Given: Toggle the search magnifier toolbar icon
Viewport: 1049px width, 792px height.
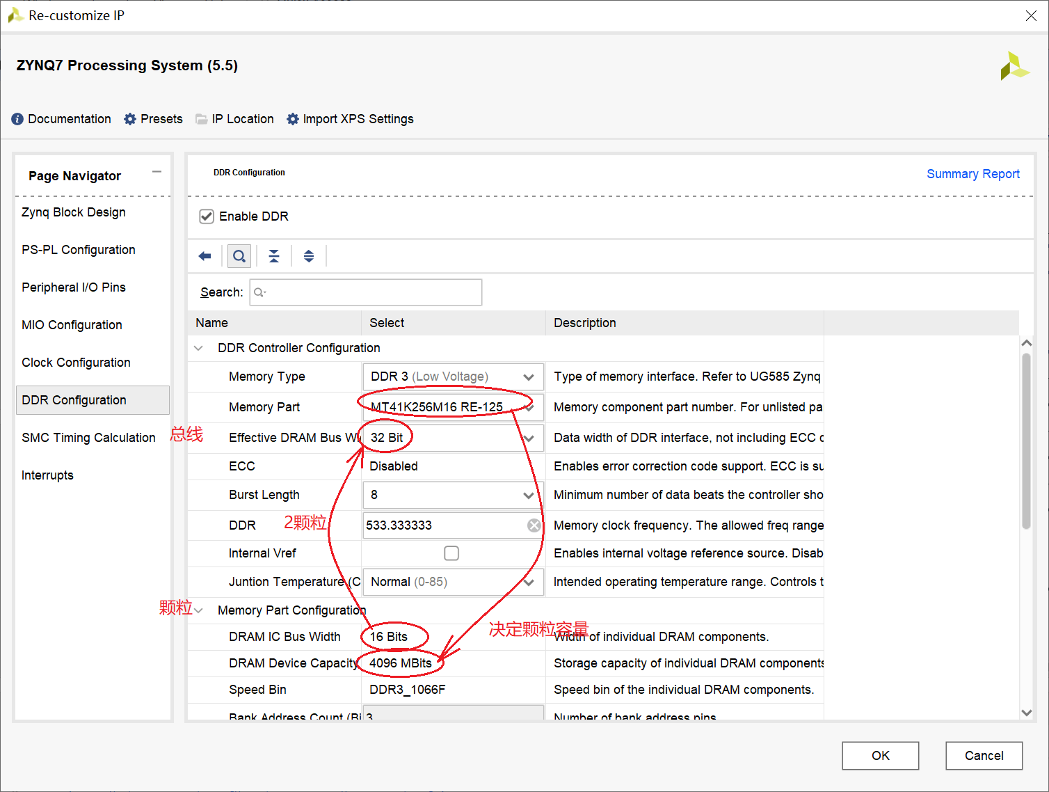Looking at the screenshot, I should 239,256.
